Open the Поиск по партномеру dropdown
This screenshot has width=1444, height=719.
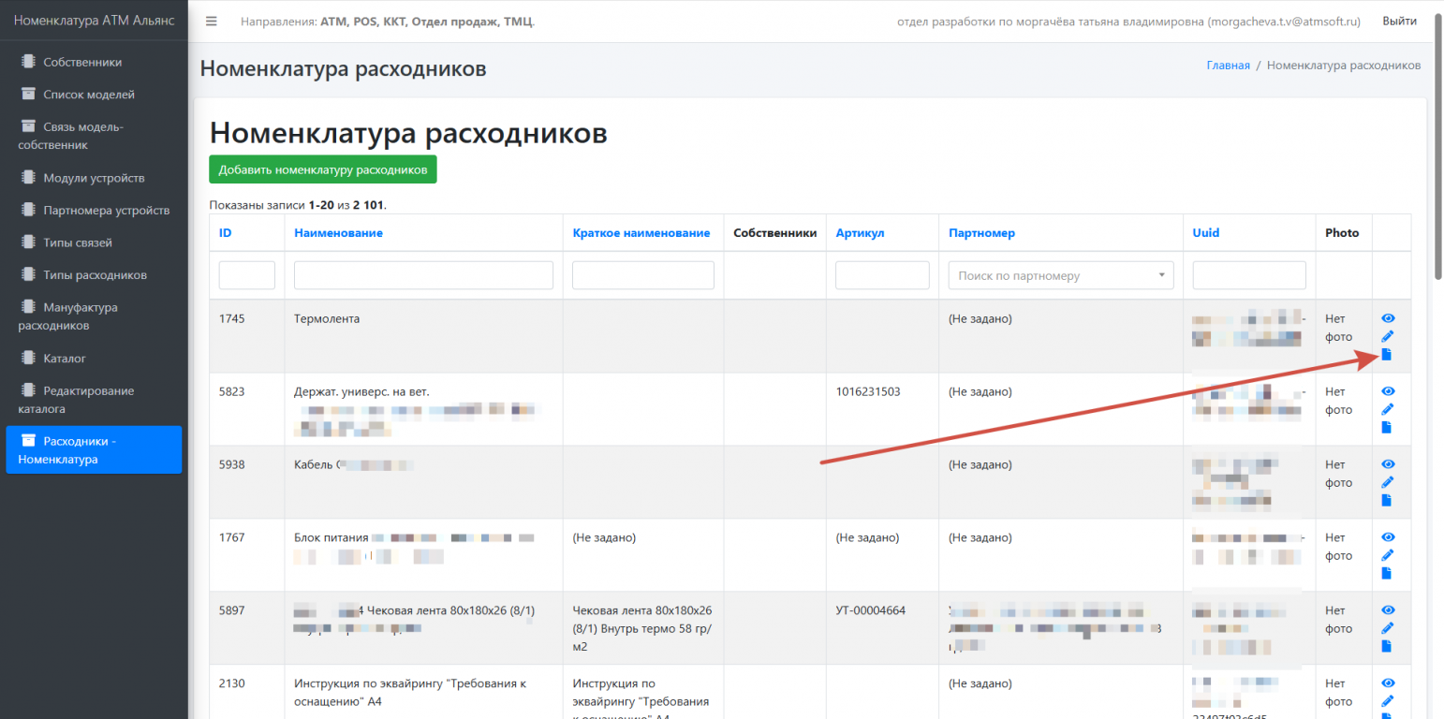1060,275
